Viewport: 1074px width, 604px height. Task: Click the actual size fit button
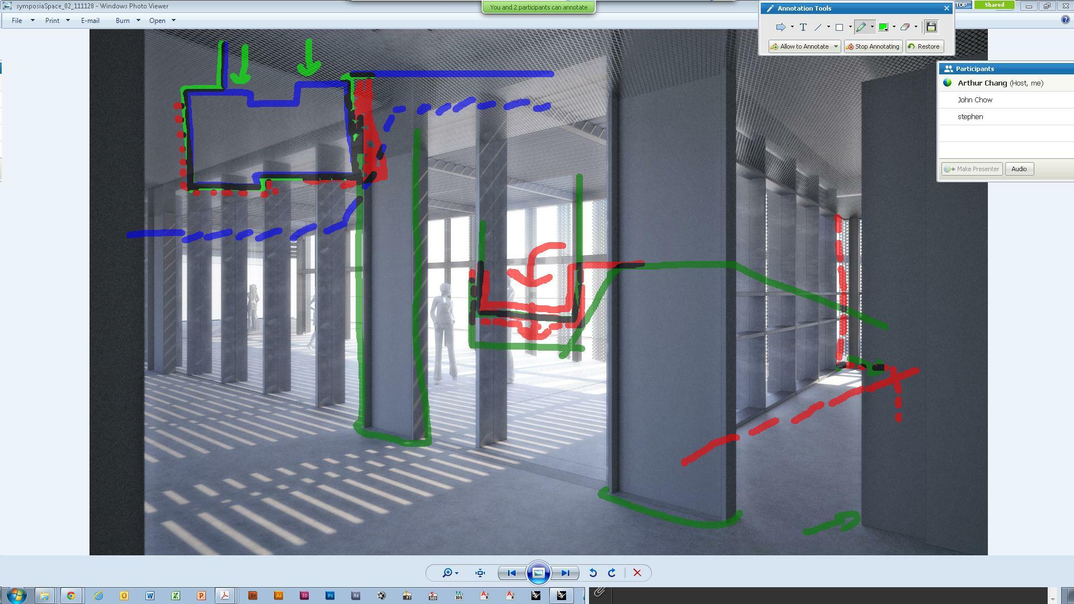coord(480,573)
